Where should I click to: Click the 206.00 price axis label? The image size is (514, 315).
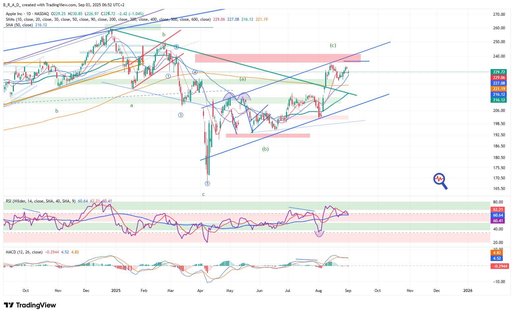(x=499, y=111)
